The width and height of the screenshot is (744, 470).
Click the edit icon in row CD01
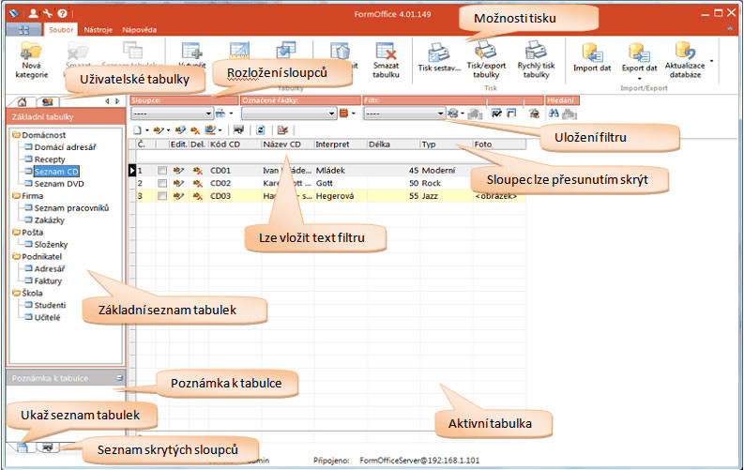[178, 170]
